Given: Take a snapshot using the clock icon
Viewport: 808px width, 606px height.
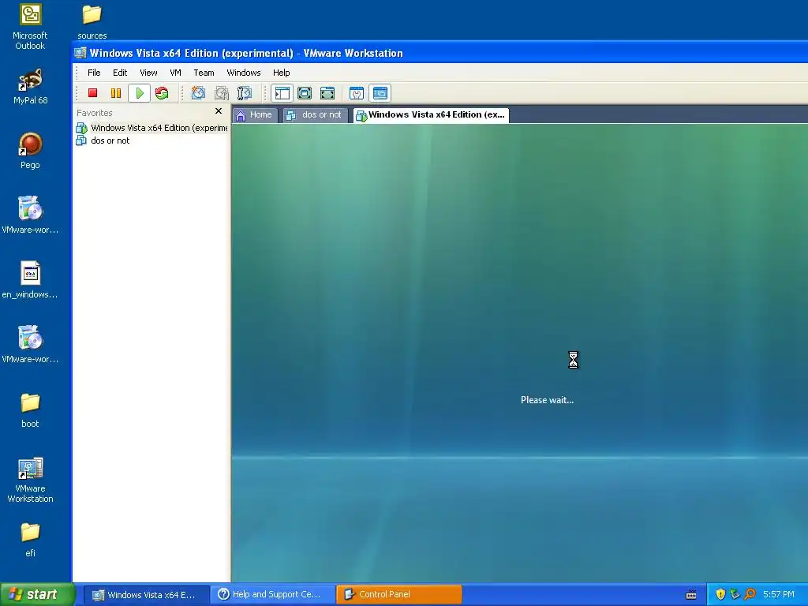Looking at the screenshot, I should pos(198,93).
